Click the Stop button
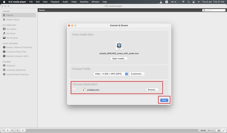This screenshot has width=227, height=133. pyautogui.click(x=18, y=130)
